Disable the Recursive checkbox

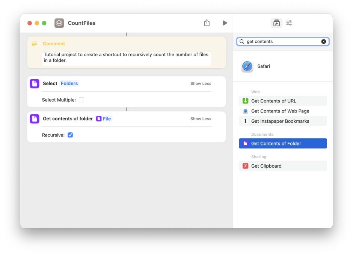(x=70, y=135)
